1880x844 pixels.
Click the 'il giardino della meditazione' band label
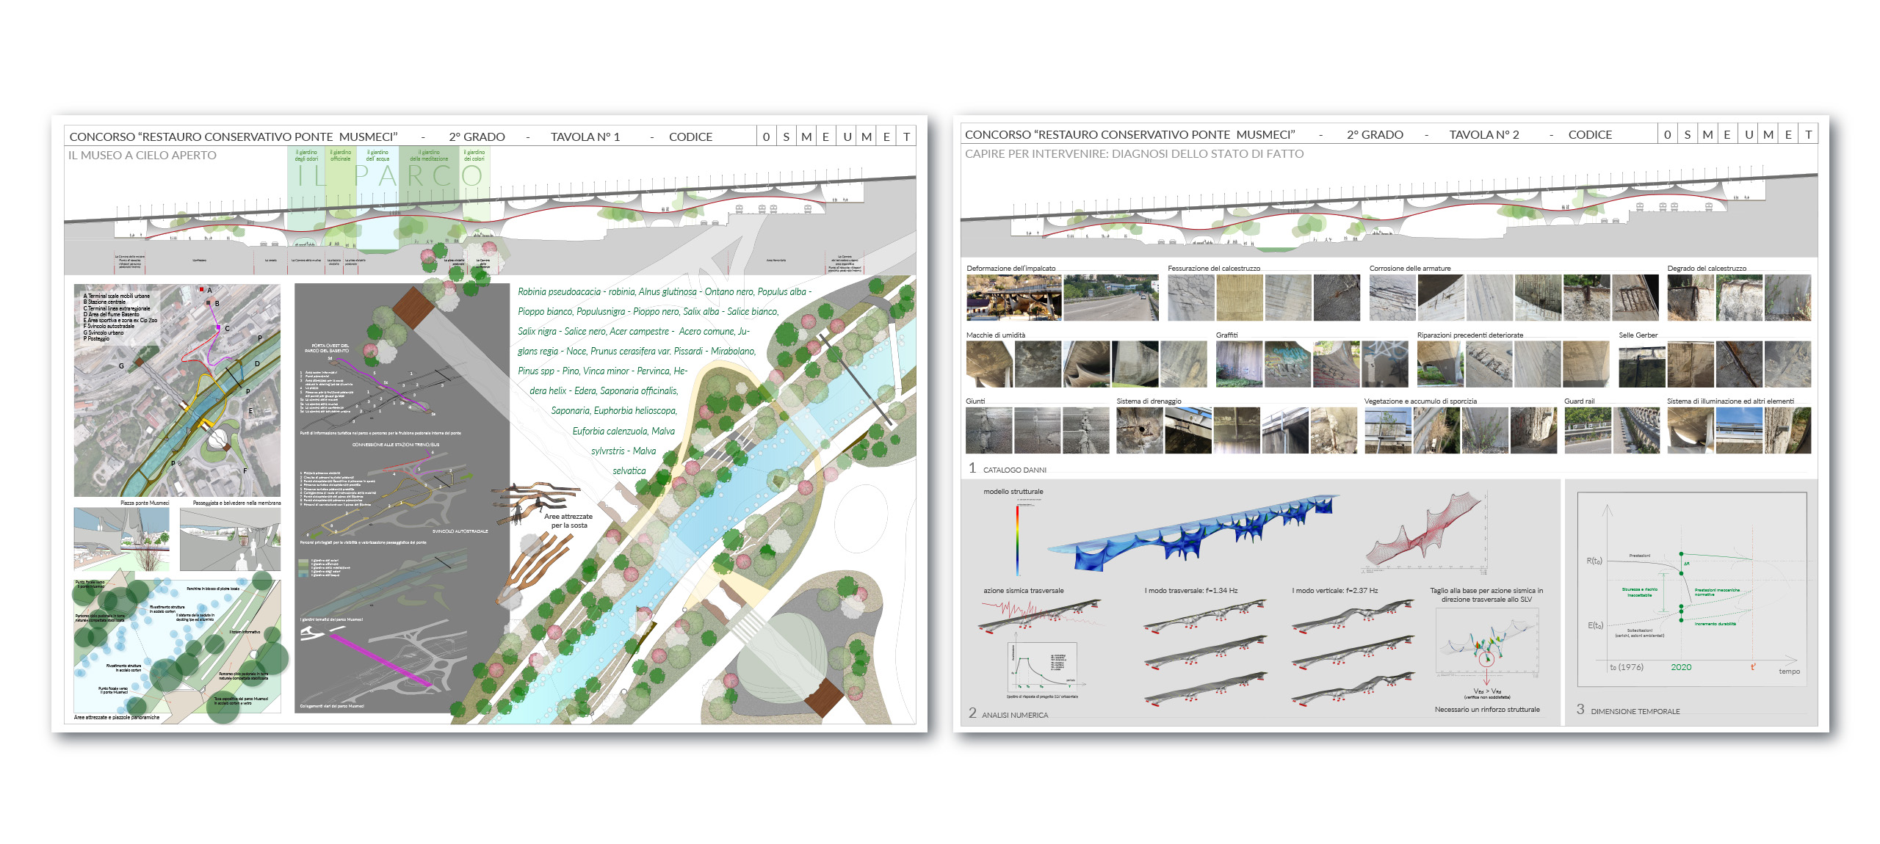tap(429, 156)
